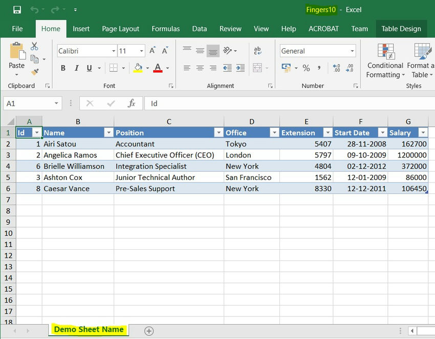Apply Format as Table
Viewport: 435px width, 339px height.
421,62
